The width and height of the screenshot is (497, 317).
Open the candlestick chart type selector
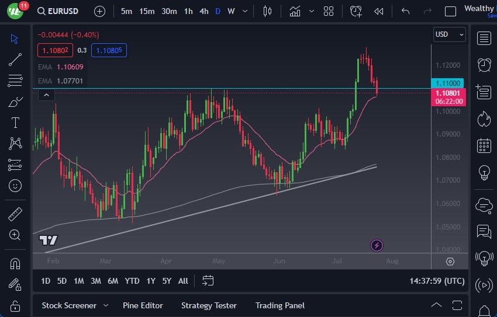click(x=268, y=11)
